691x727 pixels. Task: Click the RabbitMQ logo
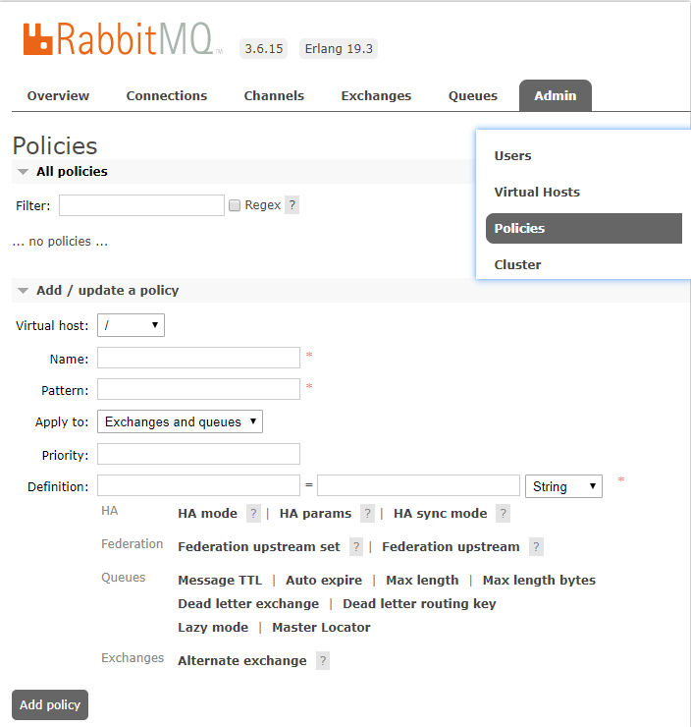[123, 39]
